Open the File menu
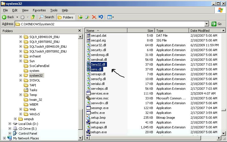 [5, 11]
